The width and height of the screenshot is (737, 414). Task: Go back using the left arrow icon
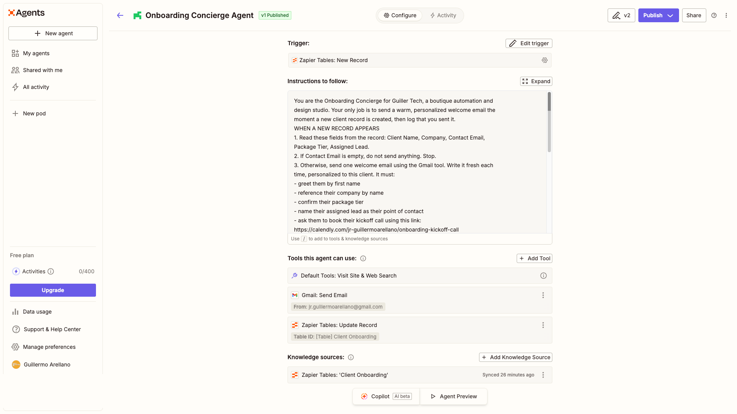tap(120, 15)
